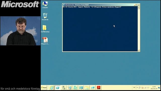The width and height of the screenshot is (161, 91).
Task: Click the clipboard tray icon
Action: (x=140, y=88)
